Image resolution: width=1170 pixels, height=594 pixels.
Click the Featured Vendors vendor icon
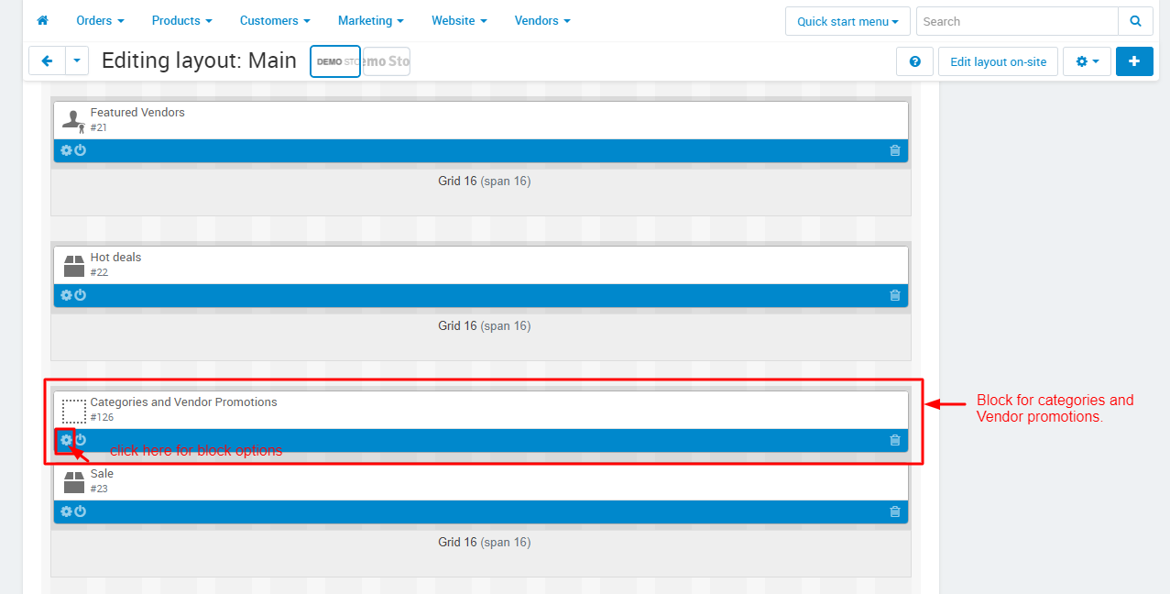pyautogui.click(x=73, y=120)
